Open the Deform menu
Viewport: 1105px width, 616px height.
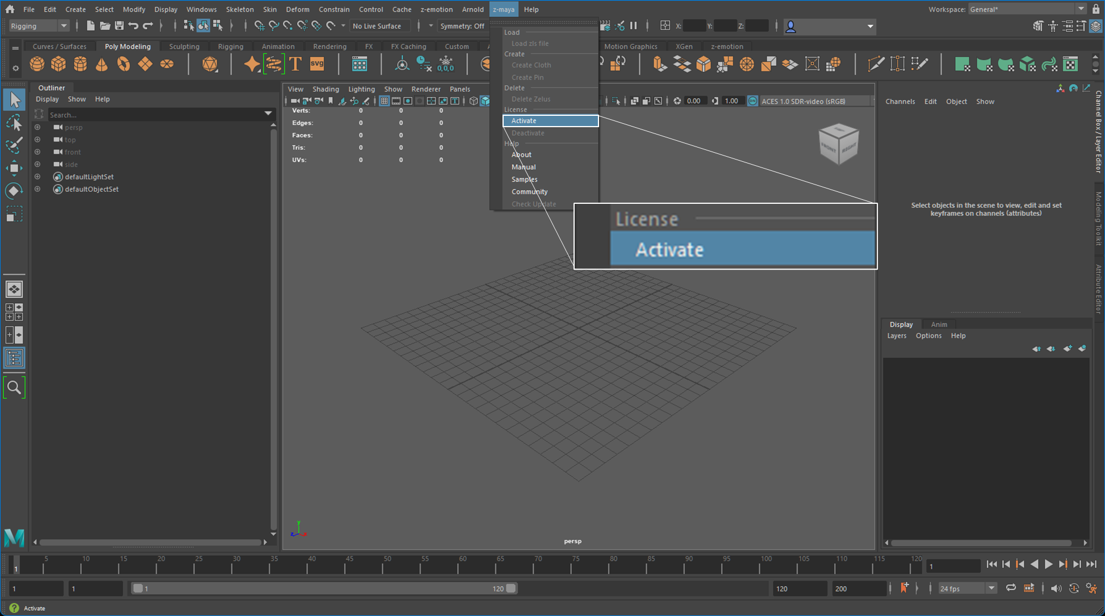coord(298,9)
